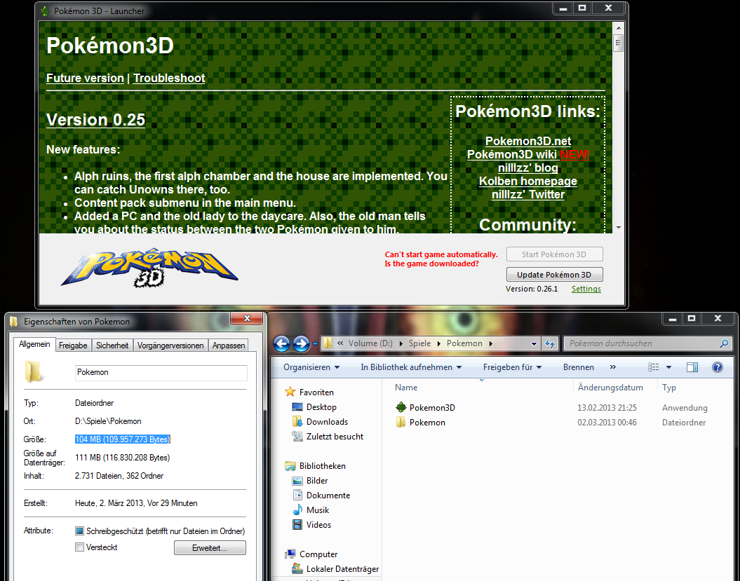740x581 pixels.
Task: Click the change view icon in Explorer toolbar
Action: point(654,367)
